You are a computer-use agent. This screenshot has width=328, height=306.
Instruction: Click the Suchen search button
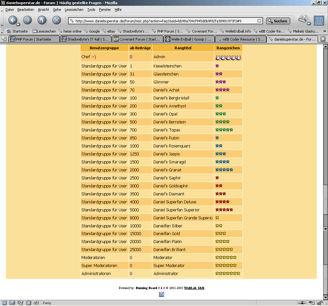coord(278,21)
